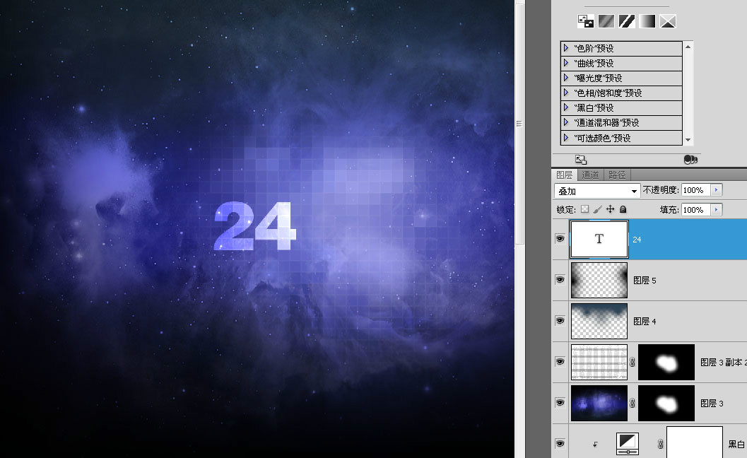Click the "曲线"预设 row text
This screenshot has height=458, width=747.
coord(594,64)
